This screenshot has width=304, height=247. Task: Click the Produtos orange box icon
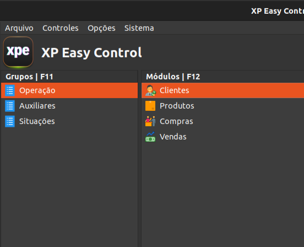coord(150,106)
